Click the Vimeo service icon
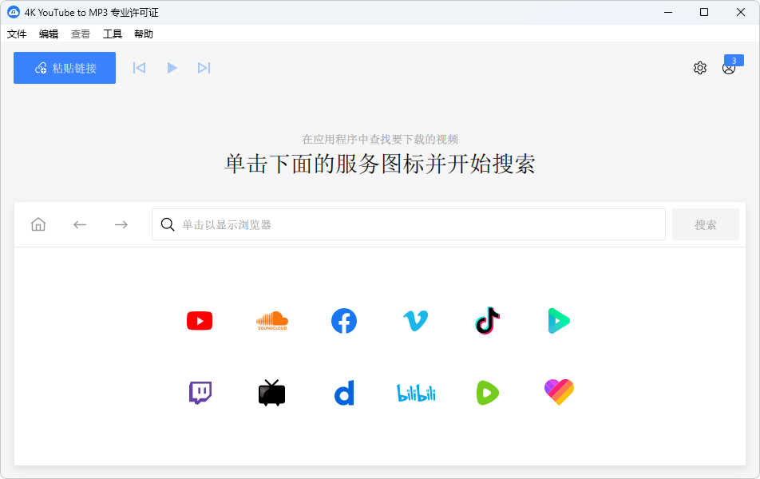Screen dimensions: 760x479 pos(415,321)
